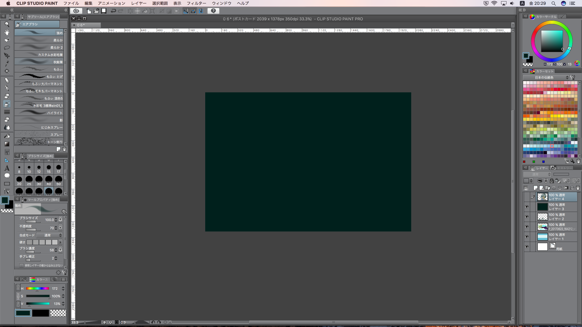The image size is (582, 327).
Task: Toggle visibility of layer レイヤー 1
Action: tap(527, 237)
